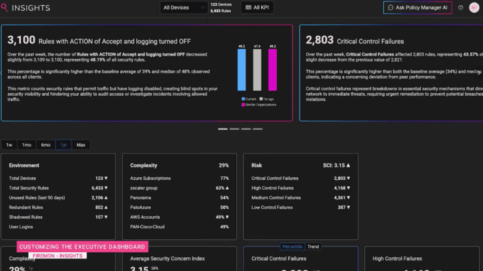
Task: Click the chat icon in Ask Policy Manager AI
Action: (x=391, y=8)
